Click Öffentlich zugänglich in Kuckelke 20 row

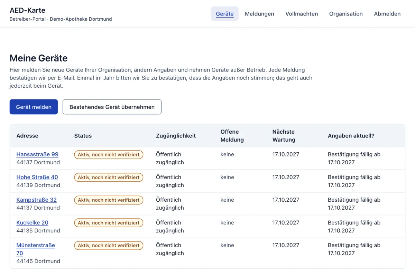170,227
